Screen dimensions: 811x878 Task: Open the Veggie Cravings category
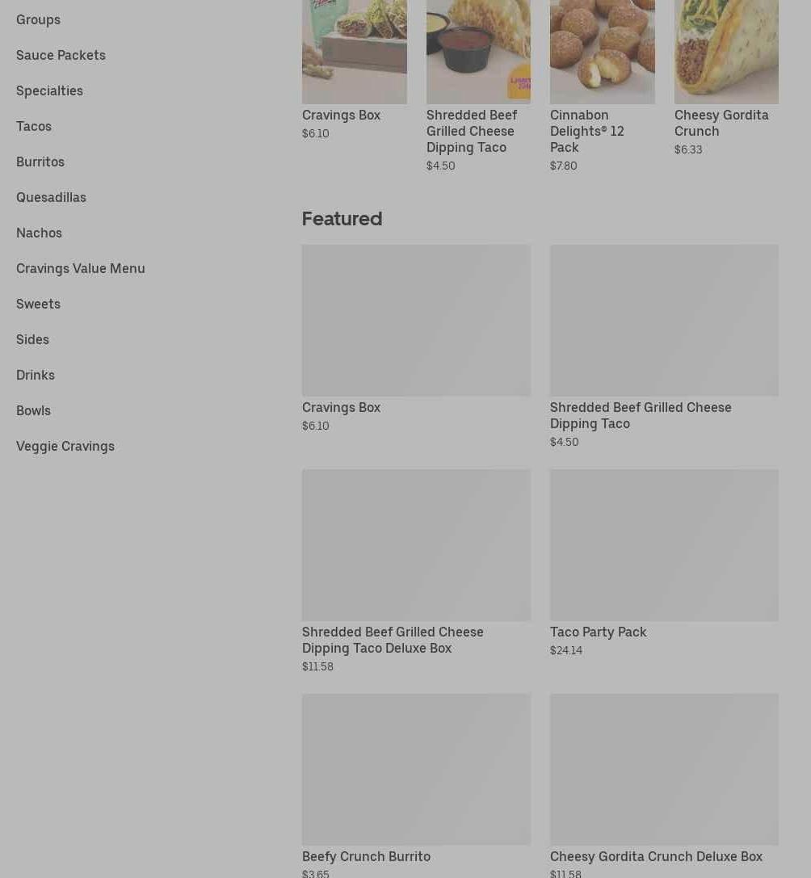pos(65,447)
